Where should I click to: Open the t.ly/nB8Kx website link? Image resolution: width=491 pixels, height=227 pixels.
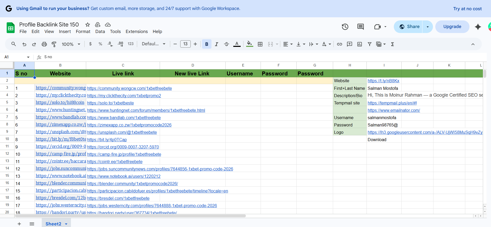click(383, 81)
